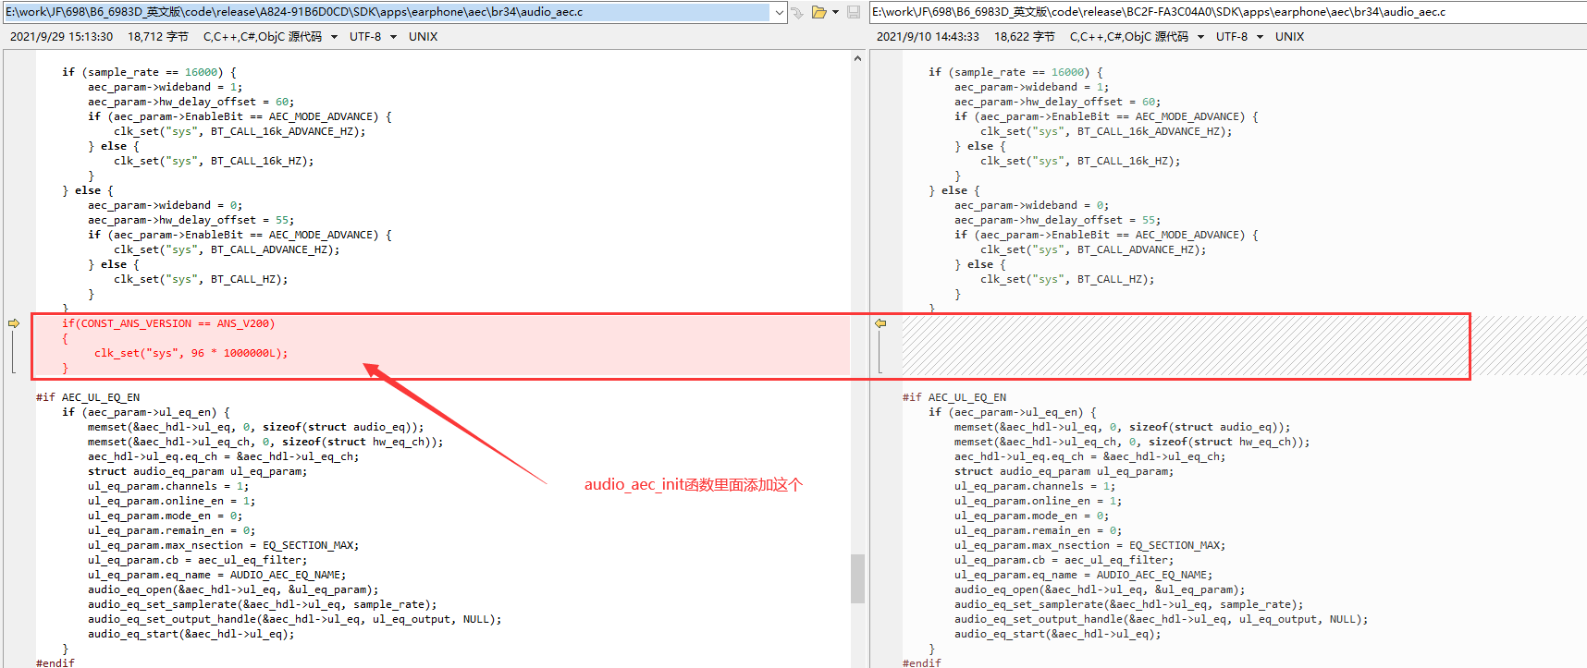Click line audio_eq_start(&aec_hdl->ul_eq); in right pane
The height and width of the screenshot is (668, 1587).
click(x=1058, y=634)
